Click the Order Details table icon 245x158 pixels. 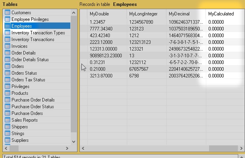[7, 53]
